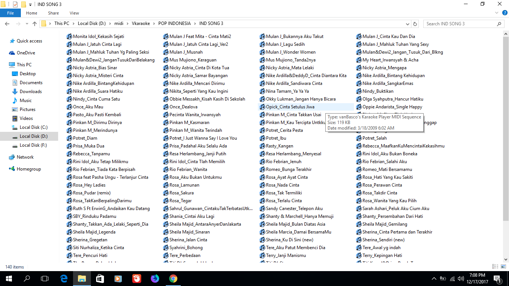Image resolution: width=509 pixels, height=286 pixels.
Task: Click the This PC breadcrumb segment
Action: pos(62,23)
